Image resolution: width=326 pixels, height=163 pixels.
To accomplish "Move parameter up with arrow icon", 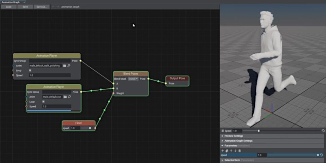I will click(x=231, y=150).
